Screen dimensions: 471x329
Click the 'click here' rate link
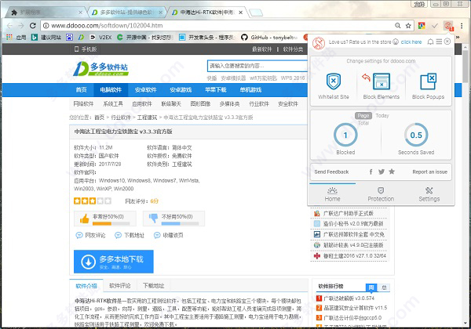pos(411,42)
